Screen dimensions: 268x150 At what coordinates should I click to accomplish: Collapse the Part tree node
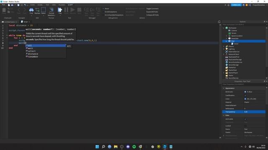227,41
